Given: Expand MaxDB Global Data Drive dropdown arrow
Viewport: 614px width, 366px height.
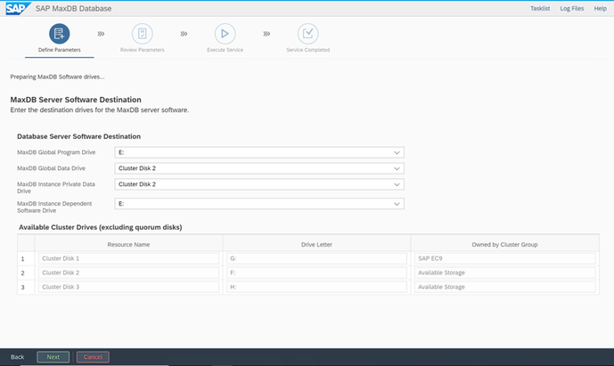Looking at the screenshot, I should pos(397,168).
